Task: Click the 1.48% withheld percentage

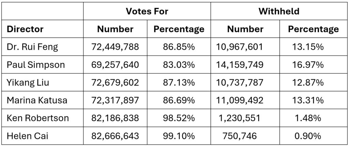Action: pos(307,118)
